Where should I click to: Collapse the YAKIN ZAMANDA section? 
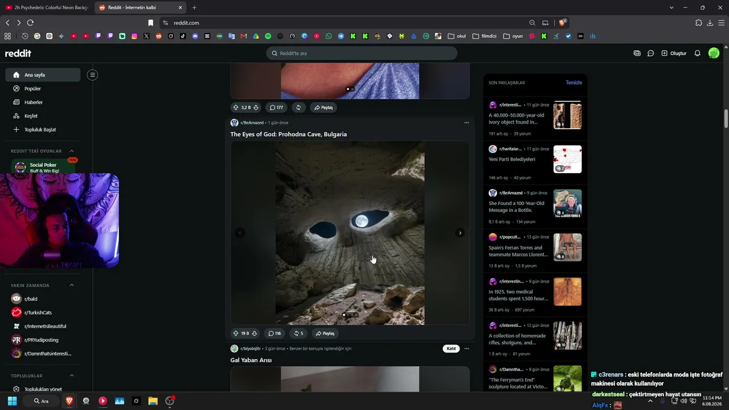coord(72,285)
